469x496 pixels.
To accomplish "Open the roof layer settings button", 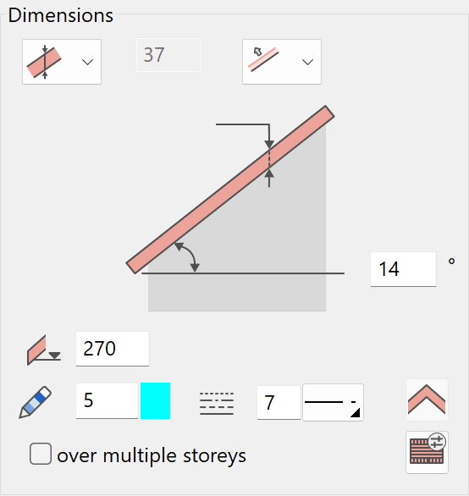I will 427,452.
